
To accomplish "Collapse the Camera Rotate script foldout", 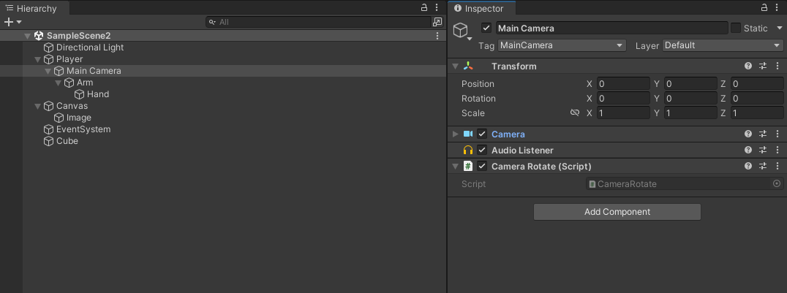I will tap(455, 166).
